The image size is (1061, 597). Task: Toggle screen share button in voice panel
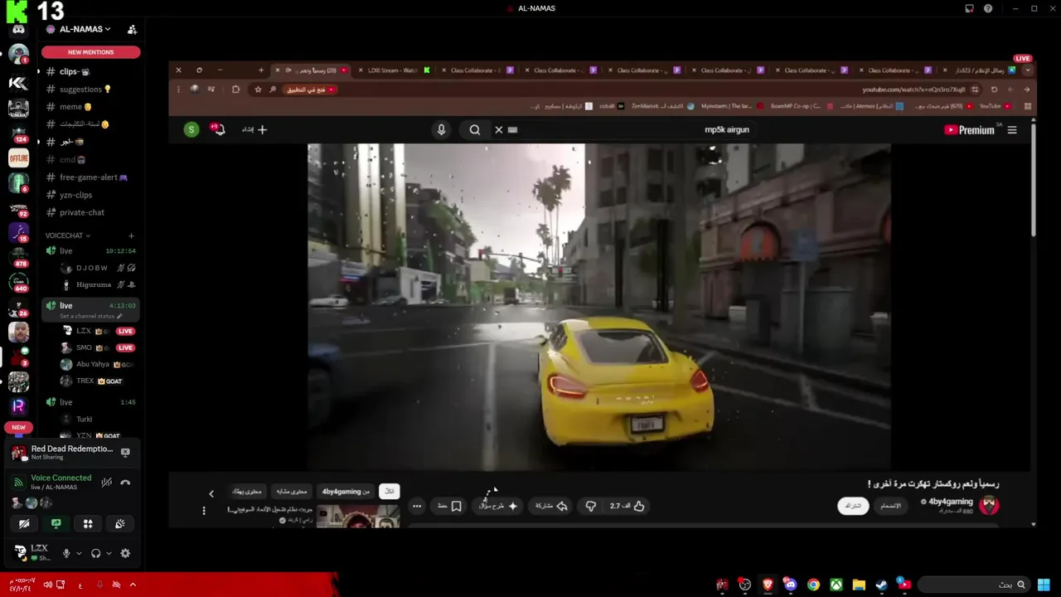click(56, 524)
